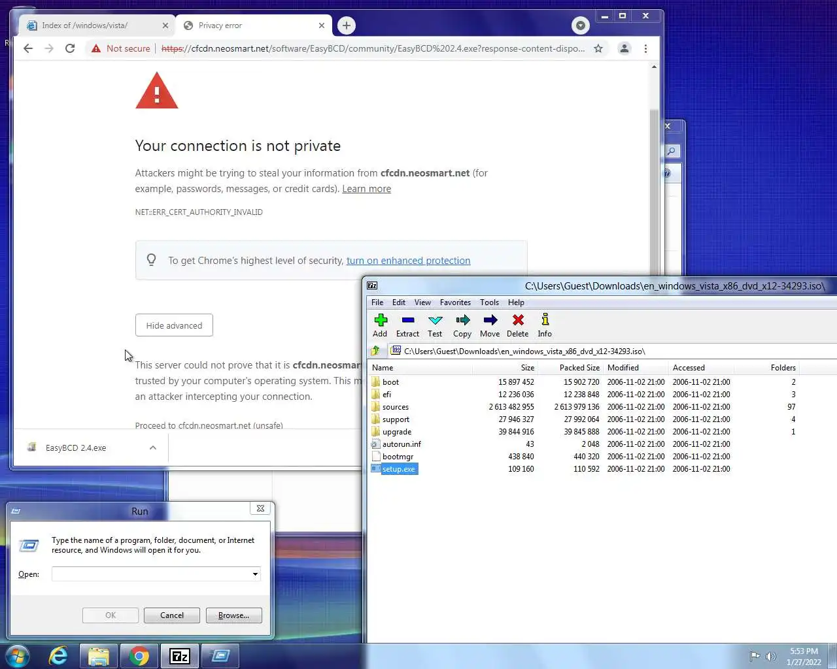Click Browse... in the Run dialog
The image size is (837, 669).
[x=233, y=615]
